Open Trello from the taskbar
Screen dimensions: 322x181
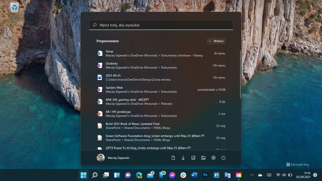coord(216,175)
